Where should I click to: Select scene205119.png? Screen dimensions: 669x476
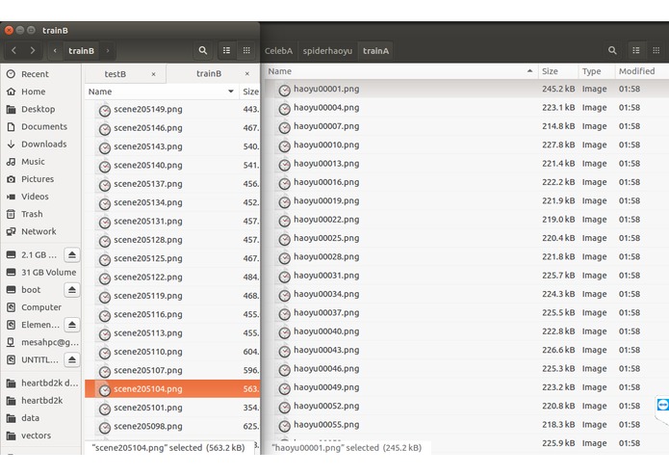(172, 296)
